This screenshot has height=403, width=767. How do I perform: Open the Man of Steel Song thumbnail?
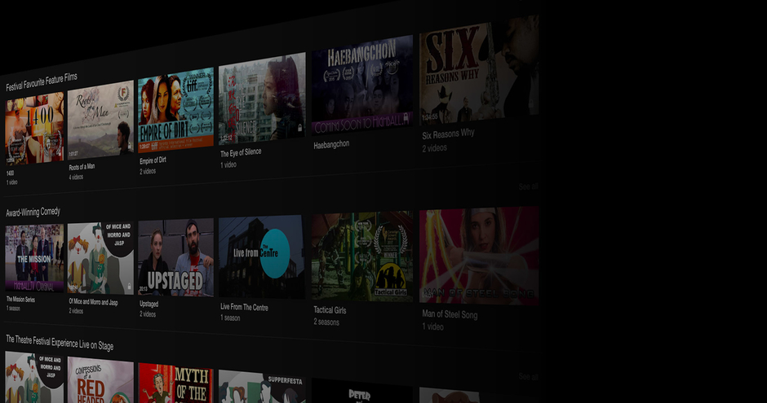point(480,256)
